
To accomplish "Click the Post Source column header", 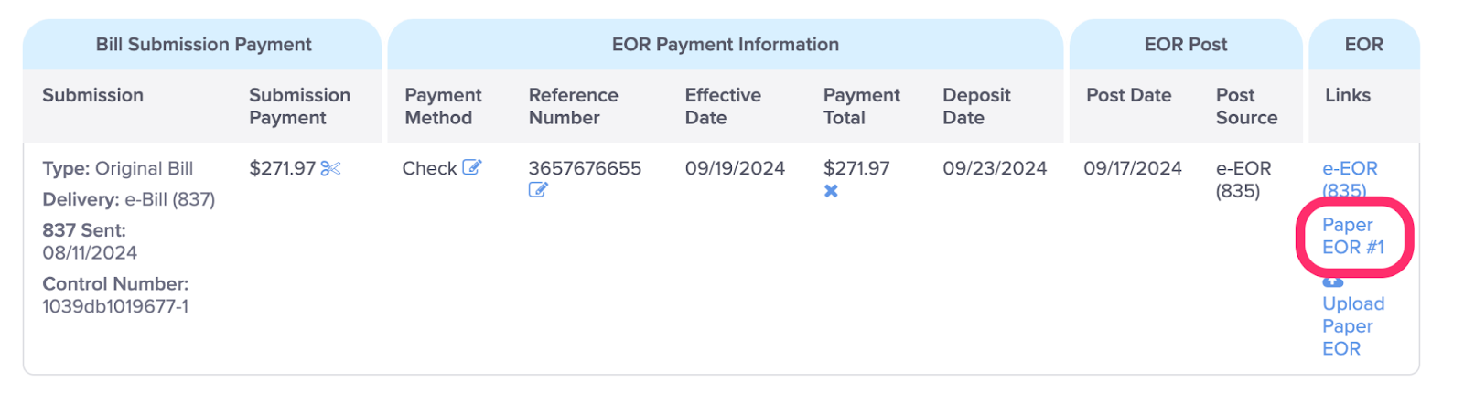I will coord(1246,106).
